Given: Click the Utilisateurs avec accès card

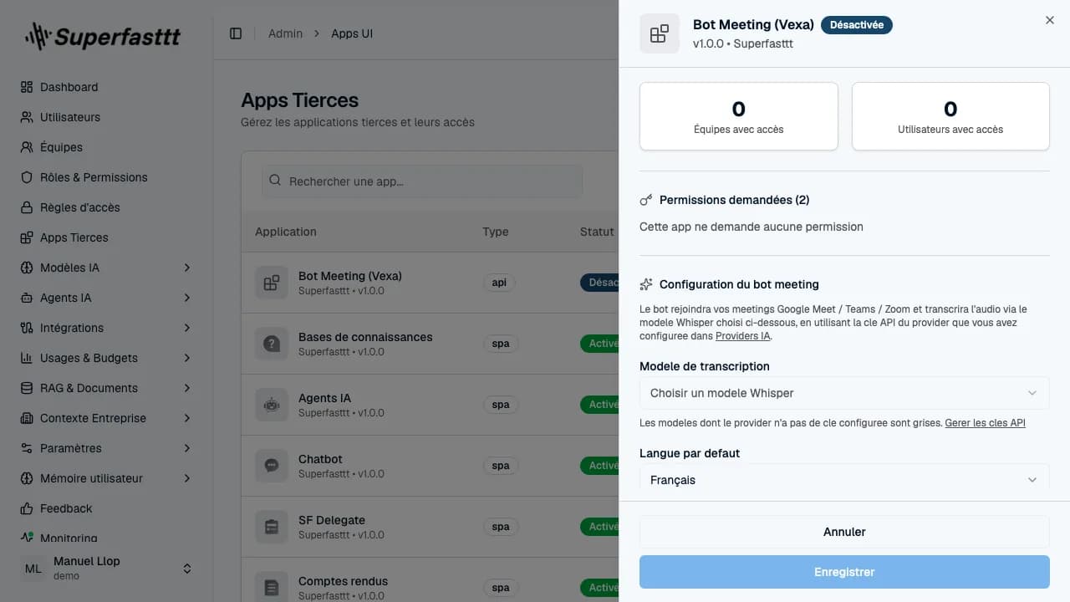Looking at the screenshot, I should (x=950, y=116).
